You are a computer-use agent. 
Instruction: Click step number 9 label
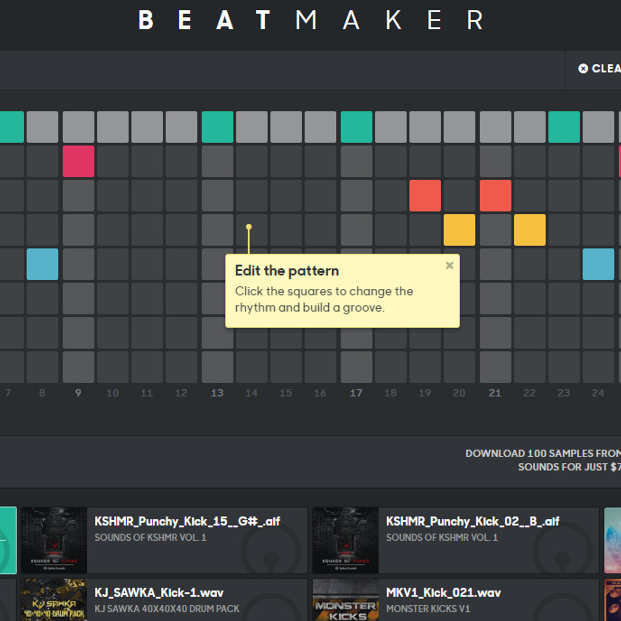(x=78, y=393)
